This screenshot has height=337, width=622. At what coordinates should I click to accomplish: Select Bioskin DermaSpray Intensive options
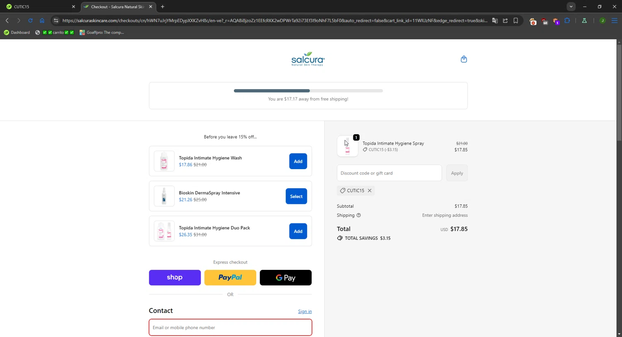click(x=296, y=196)
